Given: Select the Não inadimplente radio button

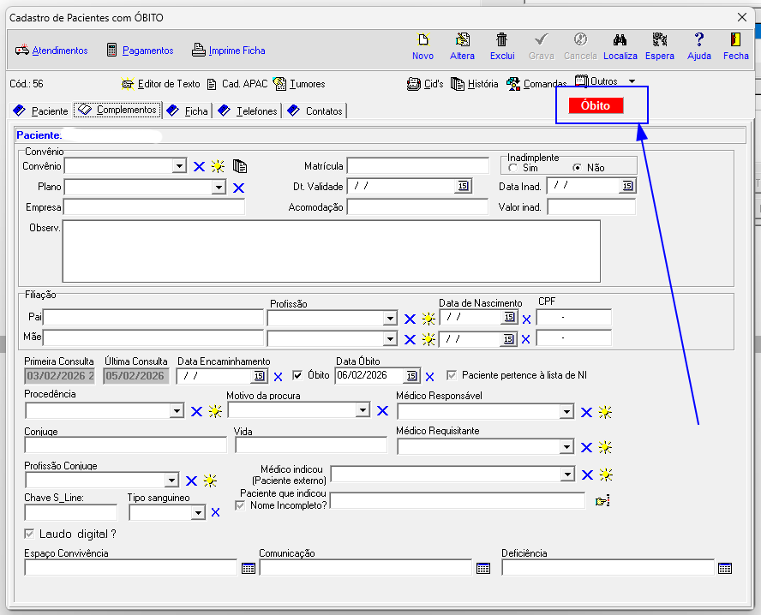Looking at the screenshot, I should point(577,168).
